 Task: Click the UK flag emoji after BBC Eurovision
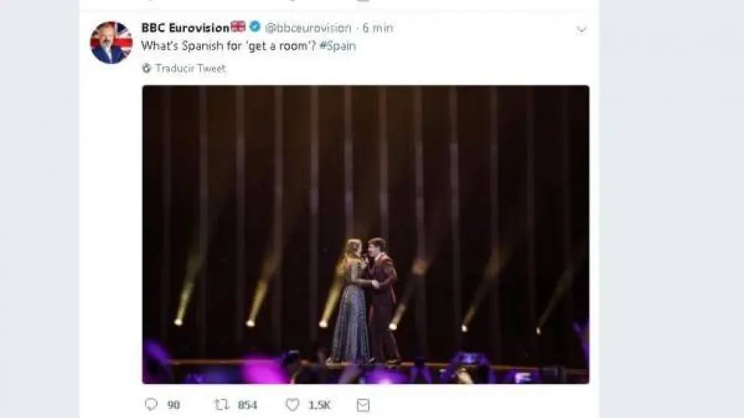(238, 27)
